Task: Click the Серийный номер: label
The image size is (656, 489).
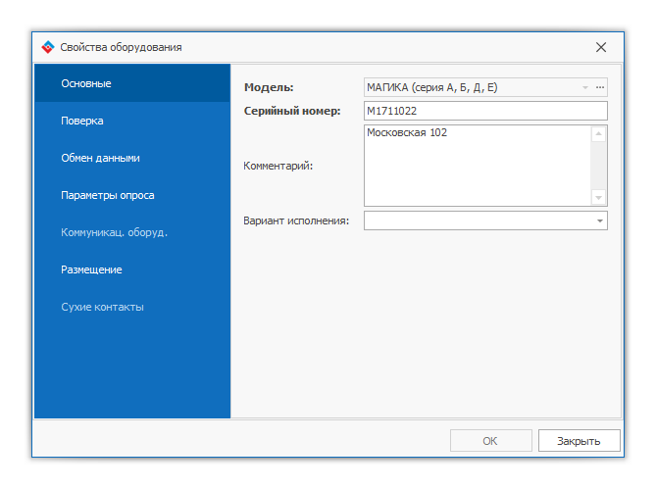Action: (x=292, y=111)
